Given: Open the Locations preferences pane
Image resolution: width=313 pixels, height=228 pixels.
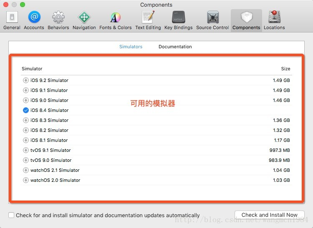Looking at the screenshot, I should (x=274, y=20).
